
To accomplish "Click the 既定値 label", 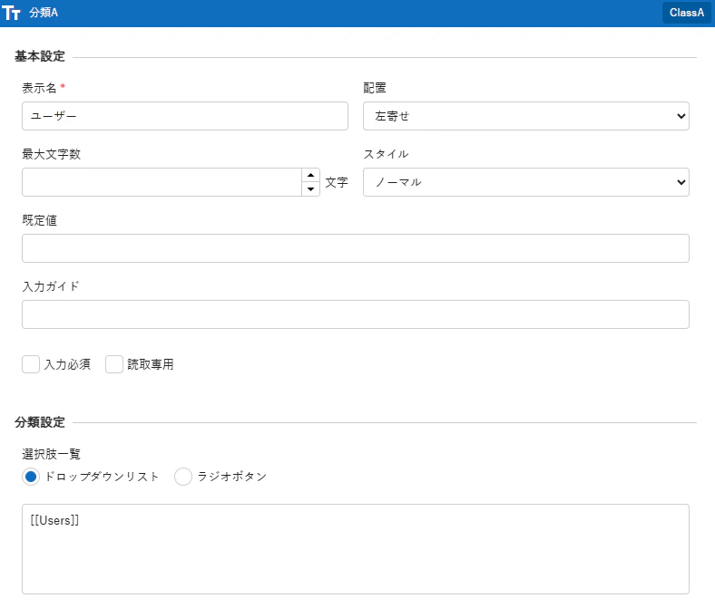I will tap(40, 220).
